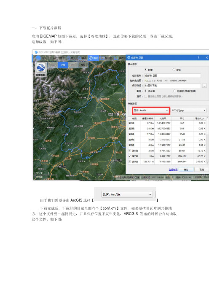Open the 在线帮助 help link

173,170
